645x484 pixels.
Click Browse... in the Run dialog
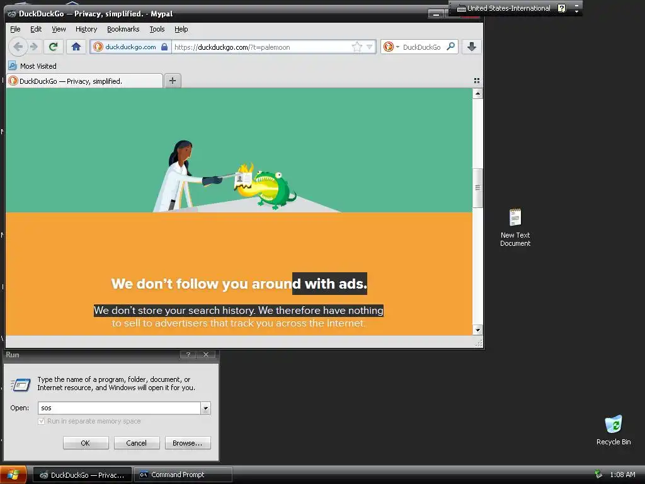(x=188, y=443)
